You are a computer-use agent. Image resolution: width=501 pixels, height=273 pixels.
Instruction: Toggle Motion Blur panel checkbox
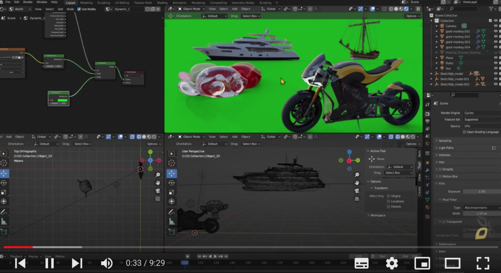[x=441, y=176]
